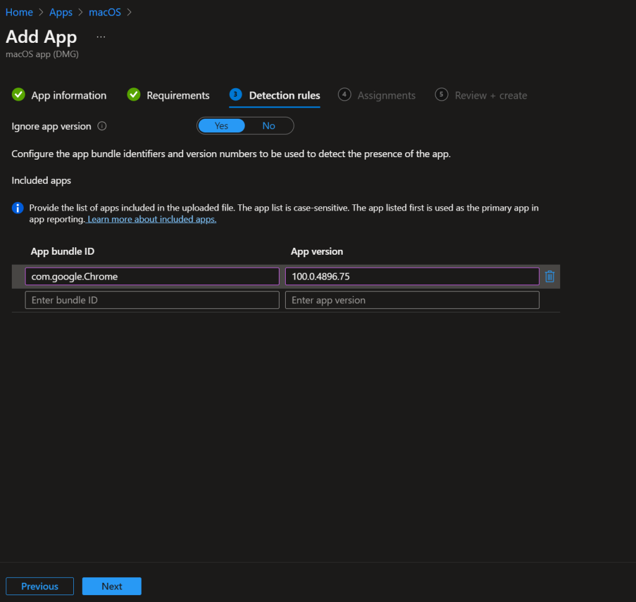Open the ellipsis menu next to Add App

coord(101,37)
